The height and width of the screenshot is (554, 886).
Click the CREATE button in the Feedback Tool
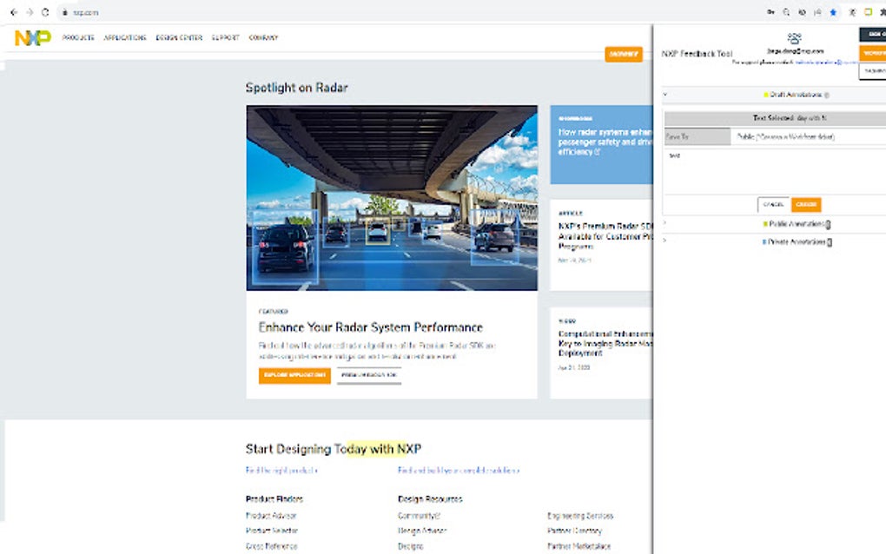click(806, 204)
